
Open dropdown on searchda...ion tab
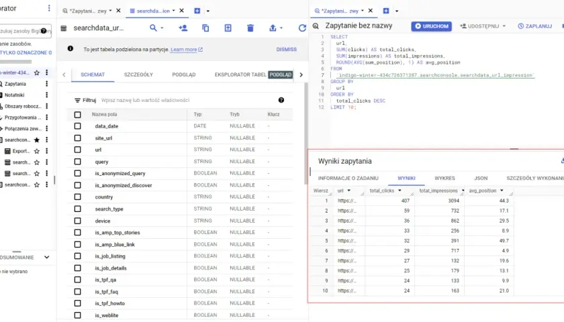174,11
